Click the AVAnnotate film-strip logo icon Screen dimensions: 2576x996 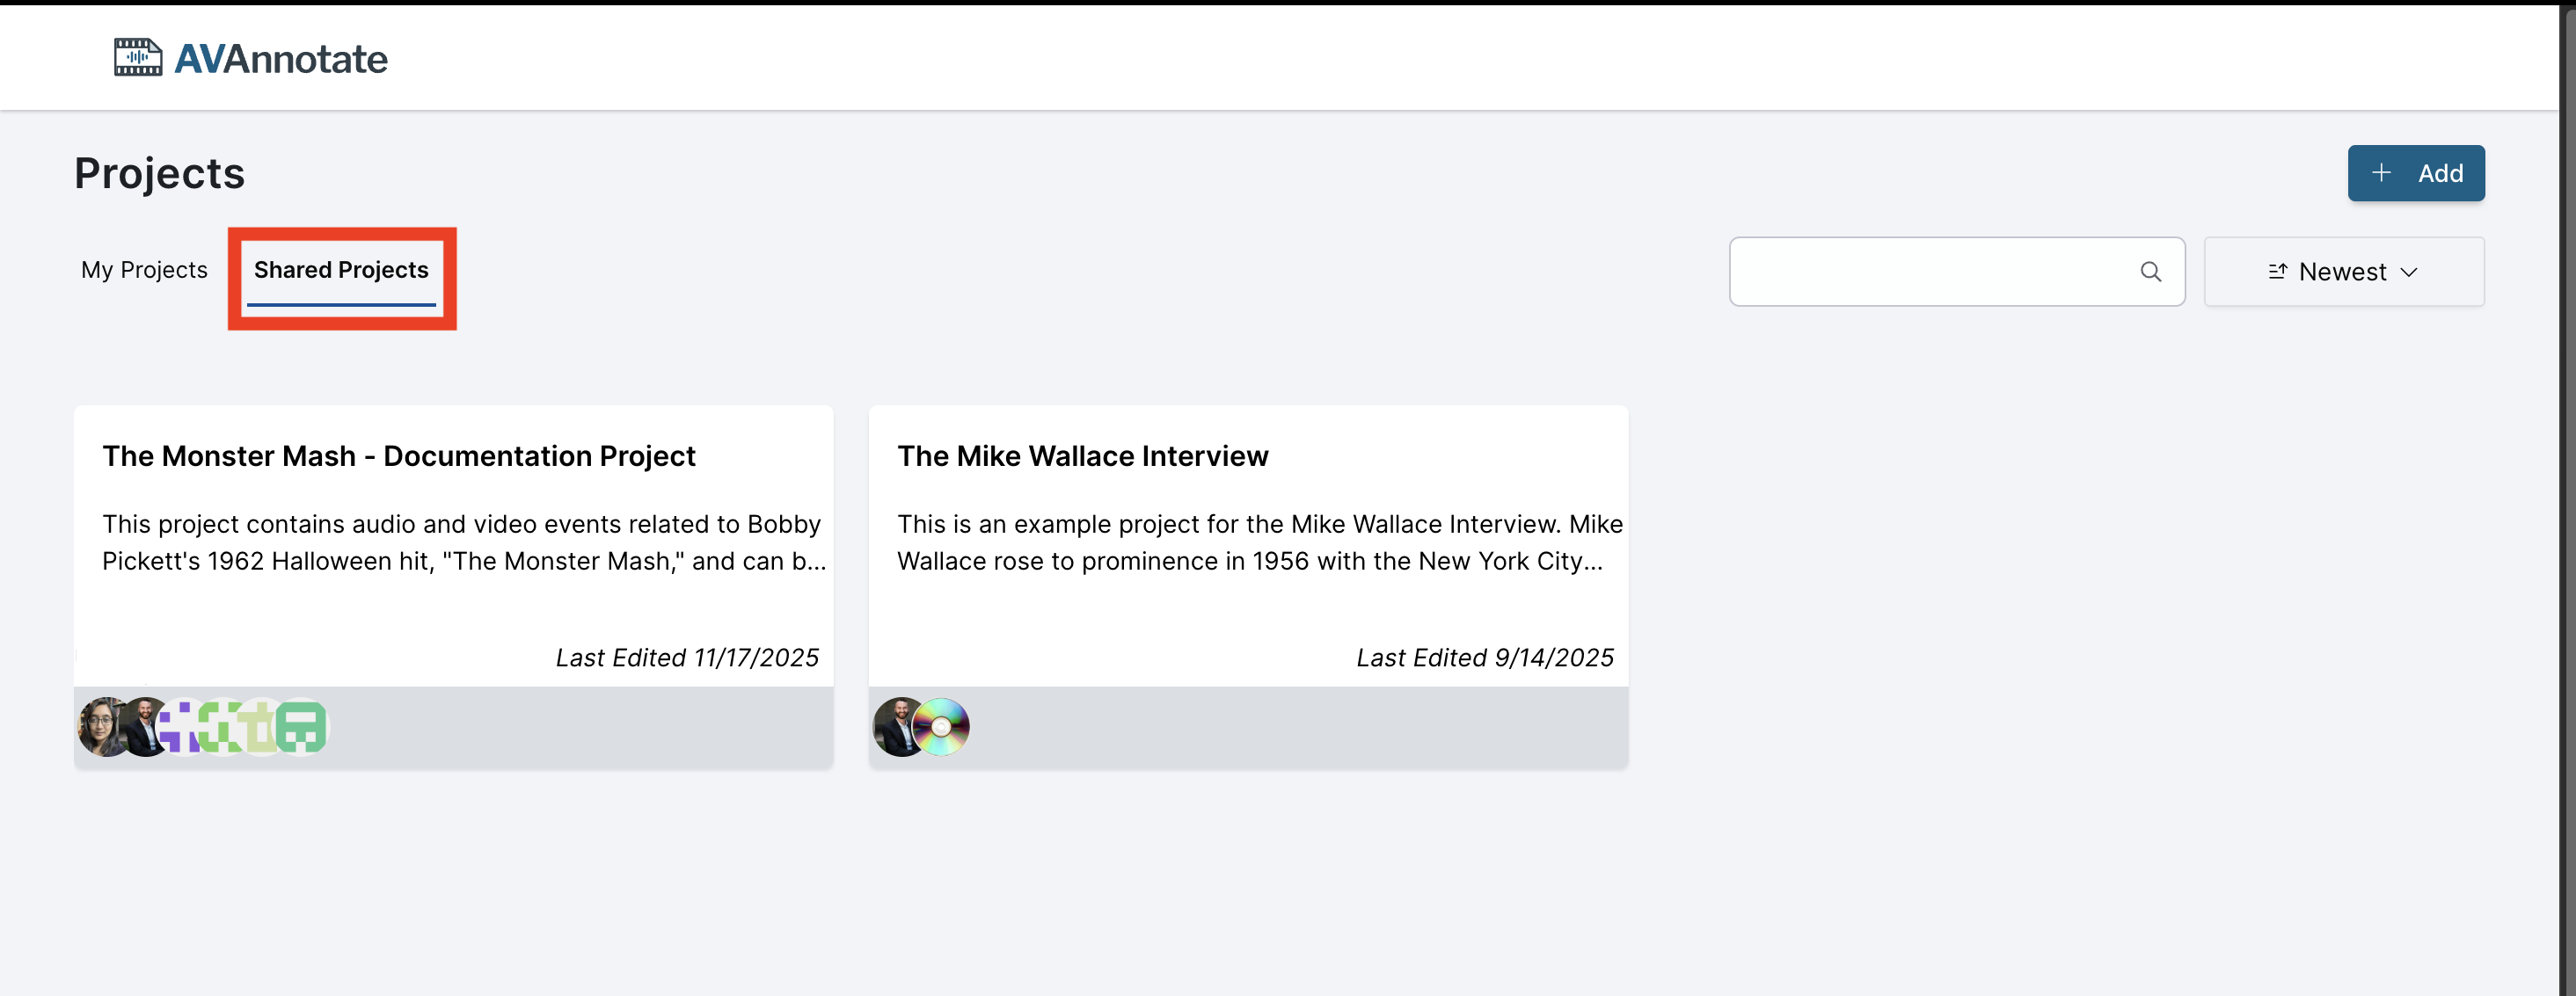(x=137, y=58)
